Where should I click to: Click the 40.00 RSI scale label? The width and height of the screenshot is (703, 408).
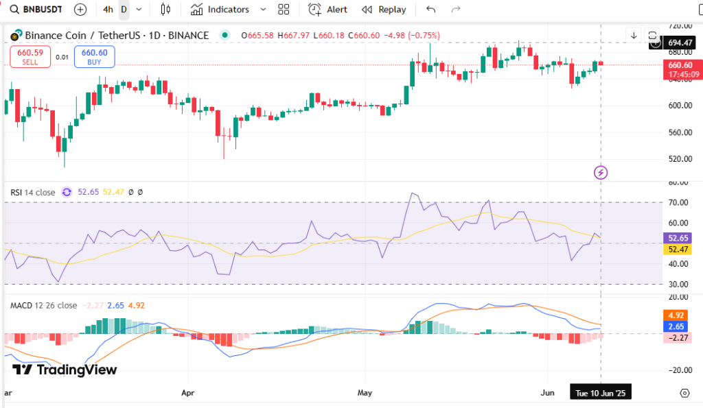pos(678,264)
